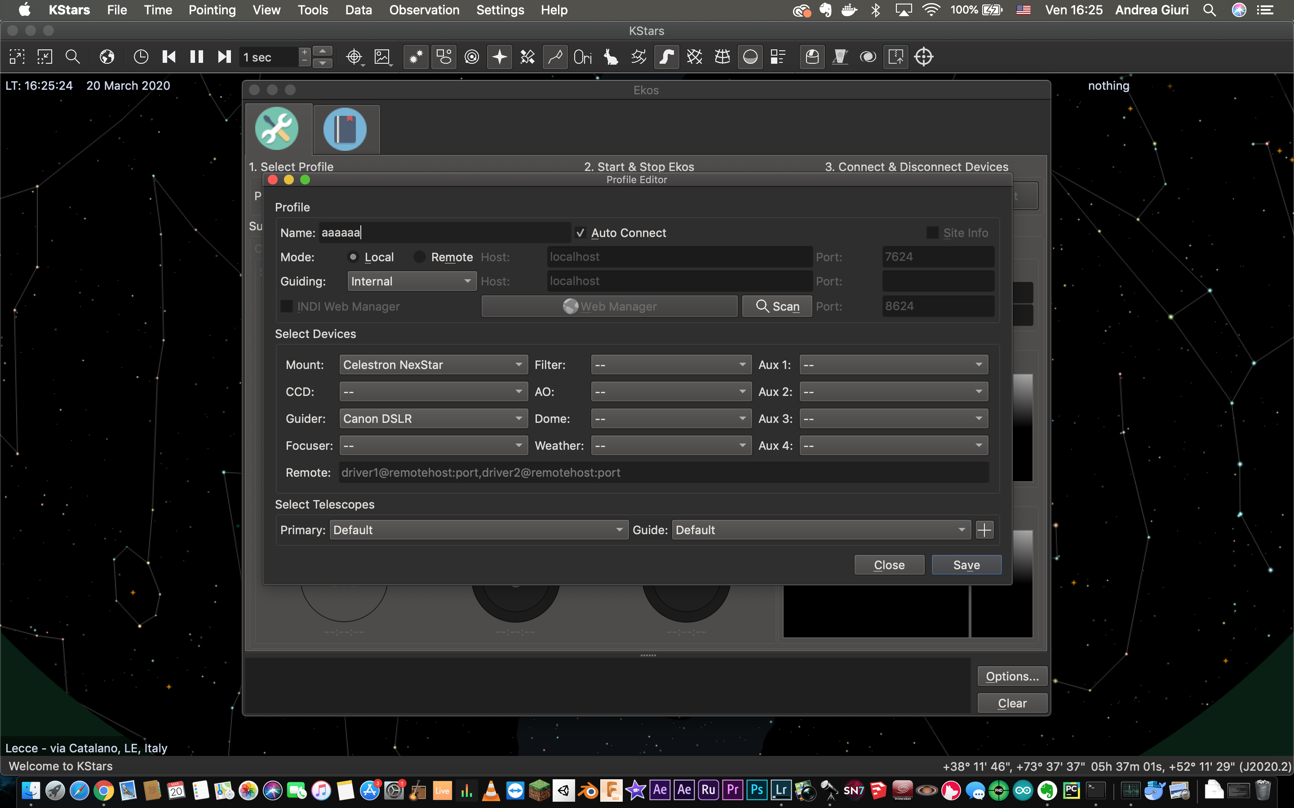Click the add telescope plus button

pyautogui.click(x=984, y=530)
